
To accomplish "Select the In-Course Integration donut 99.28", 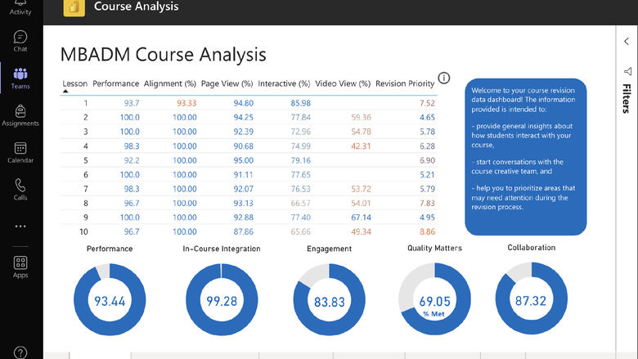I will point(222,299).
